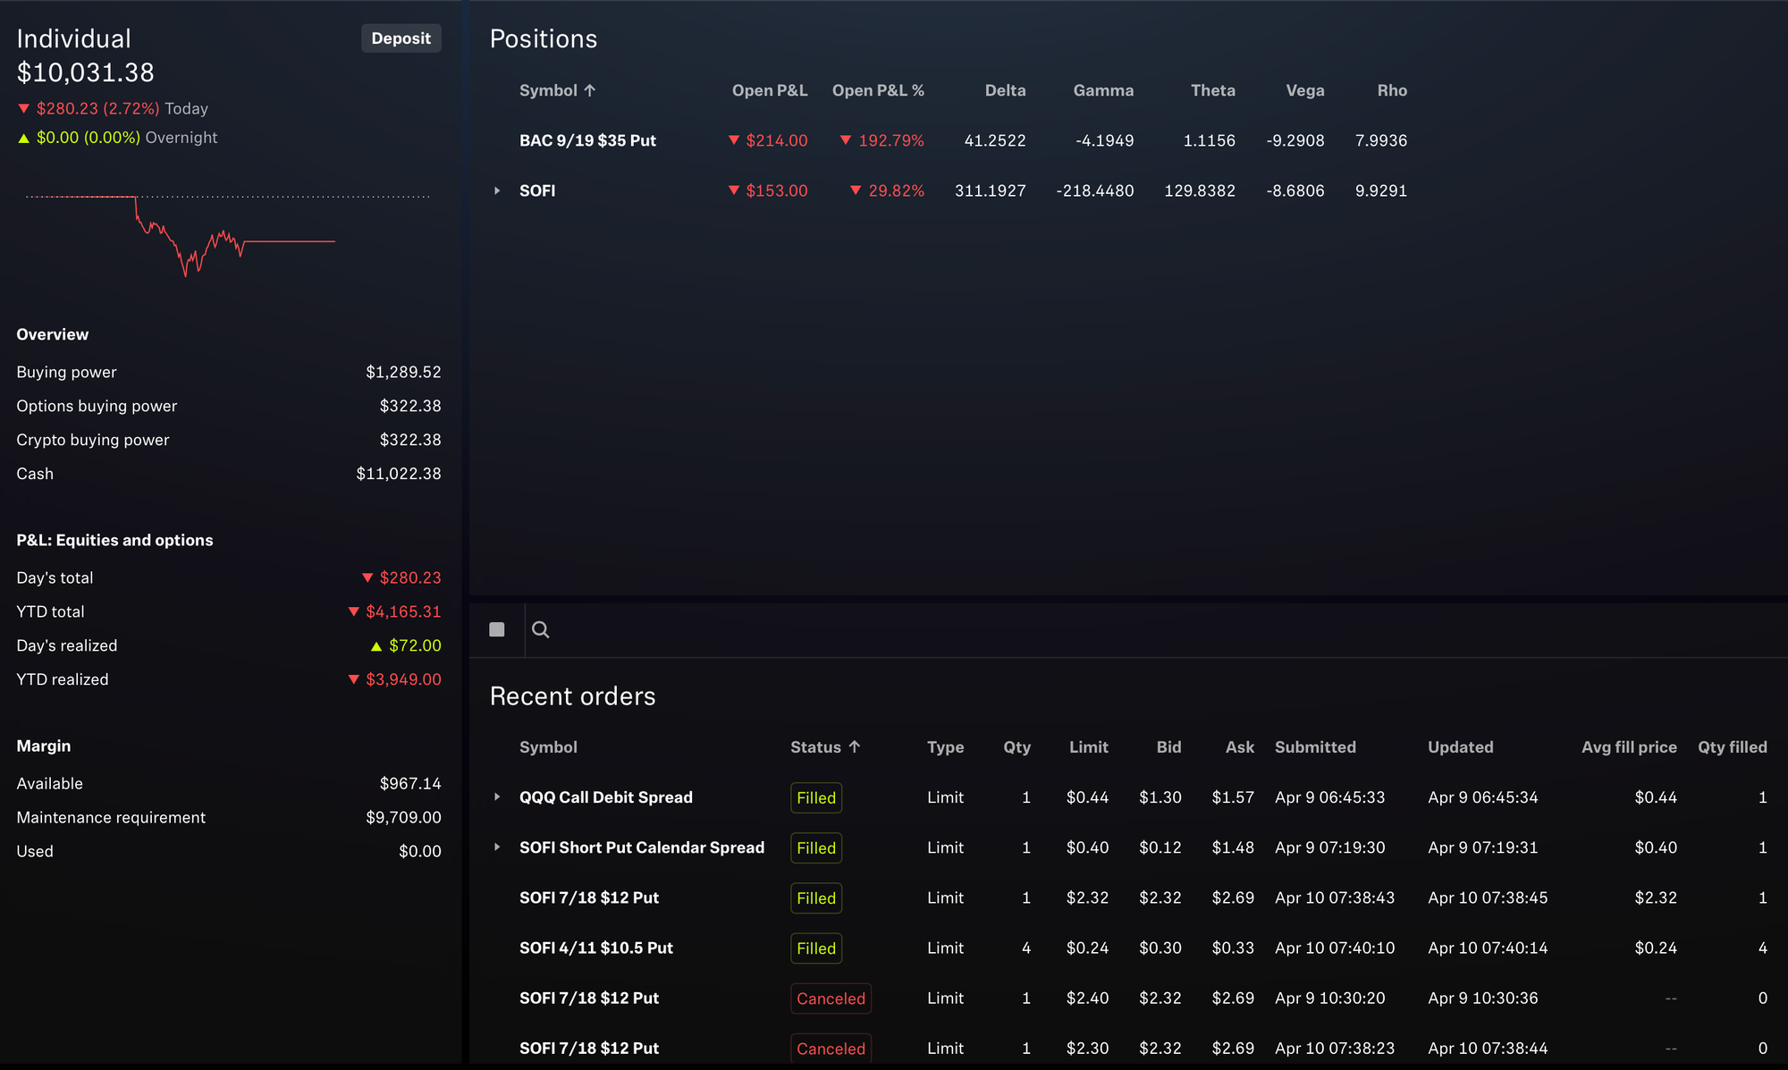1788x1070 pixels.
Task: Sort positions by Open P&L header
Action: point(770,90)
